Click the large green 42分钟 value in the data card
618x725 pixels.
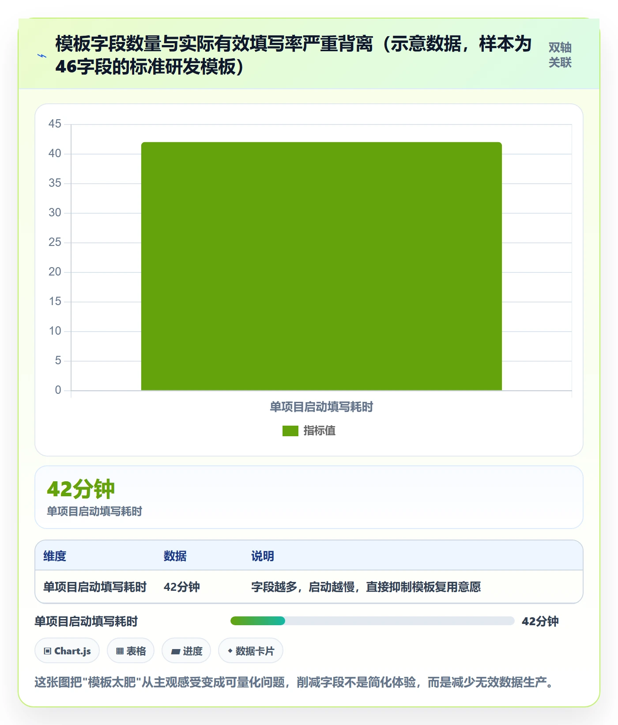coord(81,489)
